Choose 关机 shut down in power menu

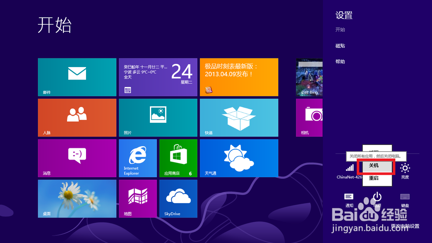click(x=377, y=166)
